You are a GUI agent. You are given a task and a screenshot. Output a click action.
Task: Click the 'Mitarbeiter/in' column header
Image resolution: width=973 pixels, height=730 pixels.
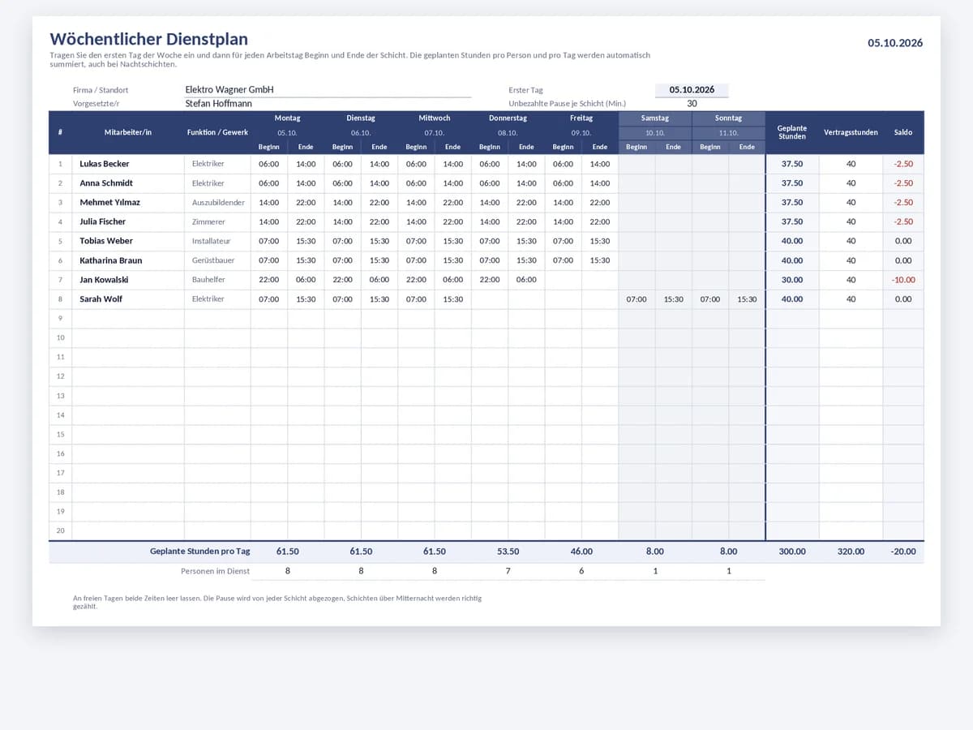click(x=128, y=132)
